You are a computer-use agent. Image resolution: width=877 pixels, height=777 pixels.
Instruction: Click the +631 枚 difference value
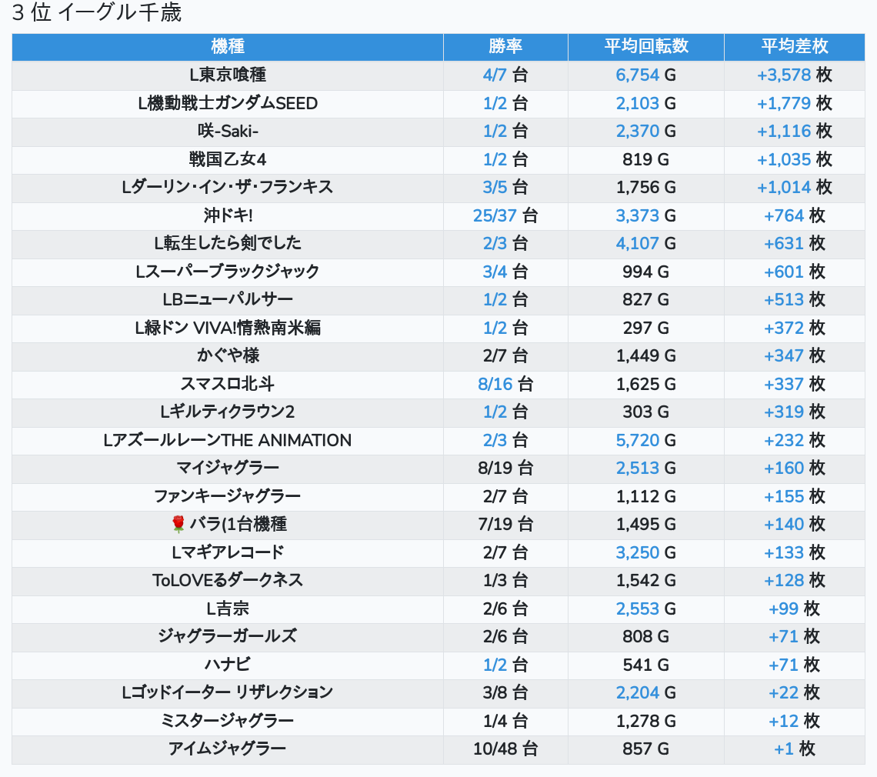coord(794,243)
